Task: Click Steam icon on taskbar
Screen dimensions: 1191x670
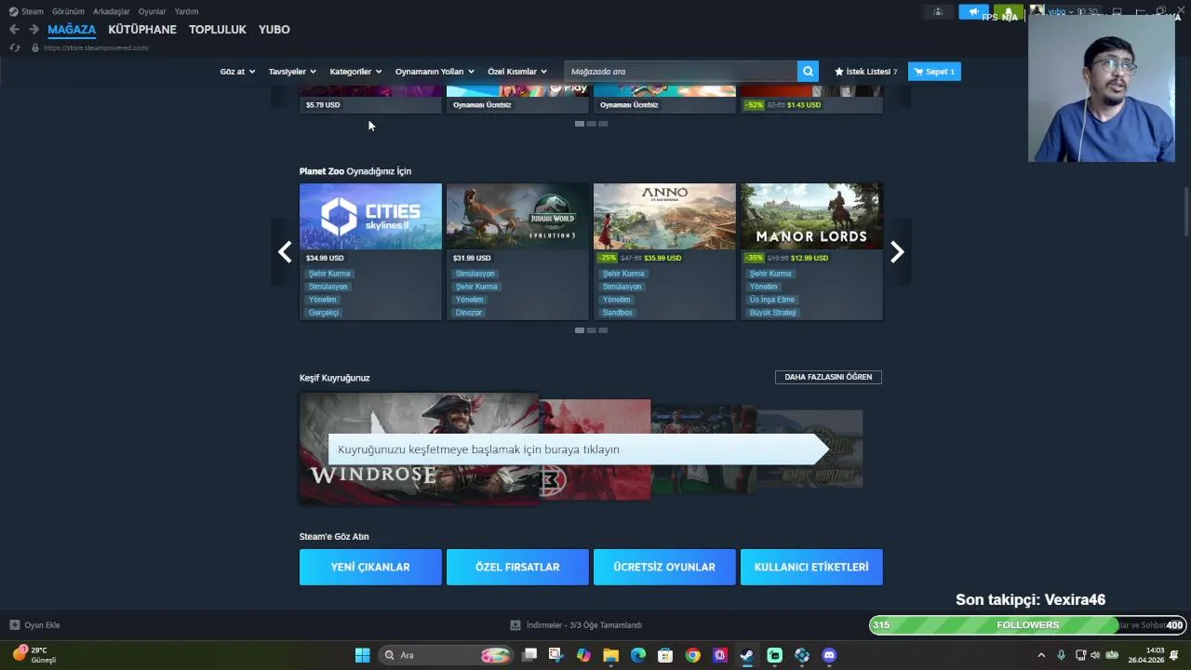Action: (747, 655)
